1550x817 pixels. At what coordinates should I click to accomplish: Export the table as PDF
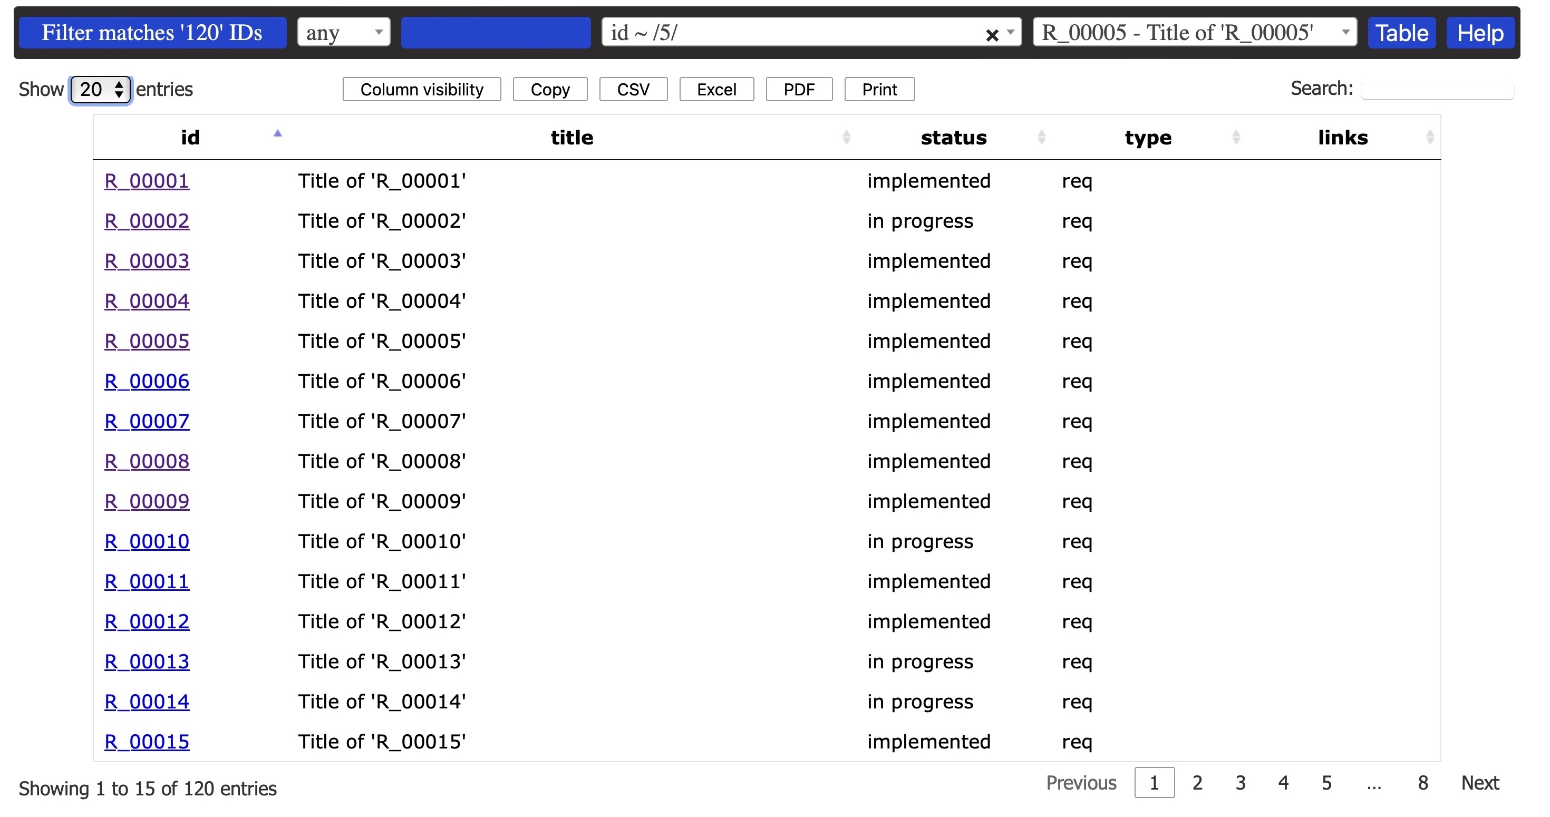pos(799,89)
